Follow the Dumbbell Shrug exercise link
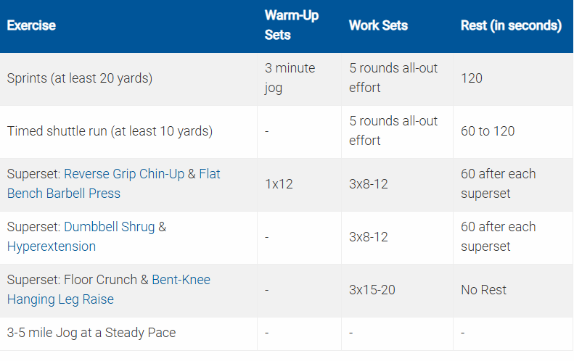Screen dimensions: 574x361 109,227
